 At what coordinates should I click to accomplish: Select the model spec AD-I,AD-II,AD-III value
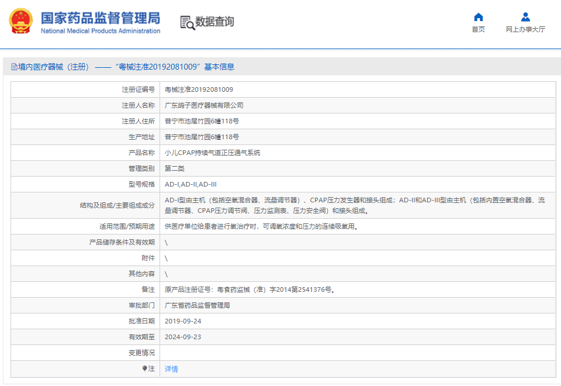191,184
